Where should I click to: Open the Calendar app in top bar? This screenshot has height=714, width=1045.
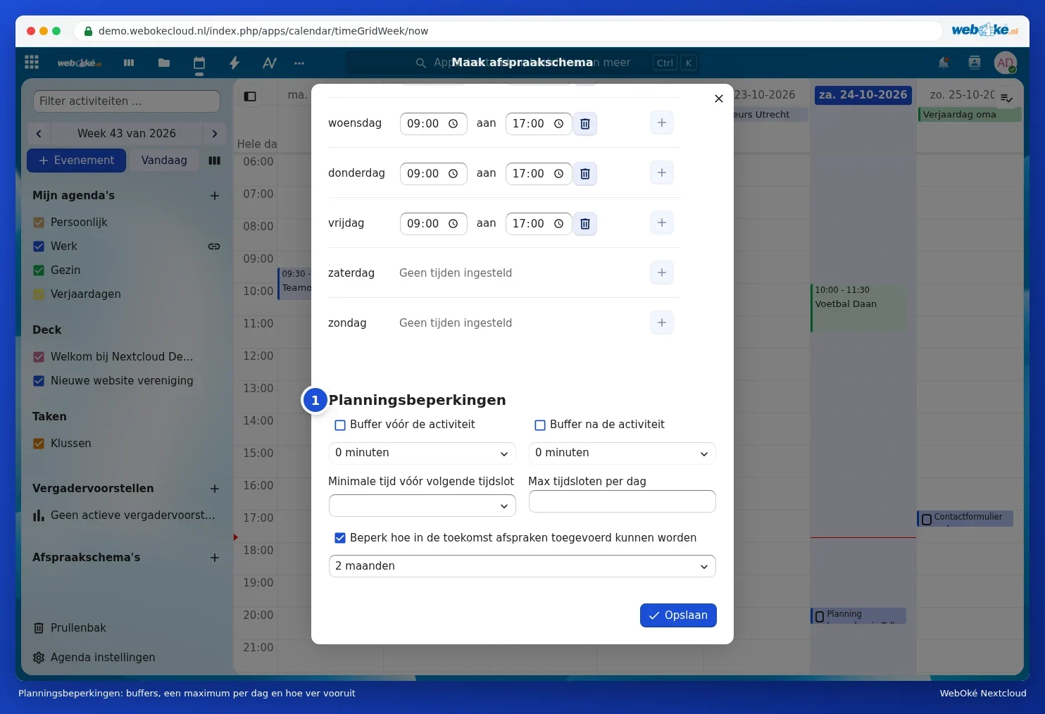199,63
